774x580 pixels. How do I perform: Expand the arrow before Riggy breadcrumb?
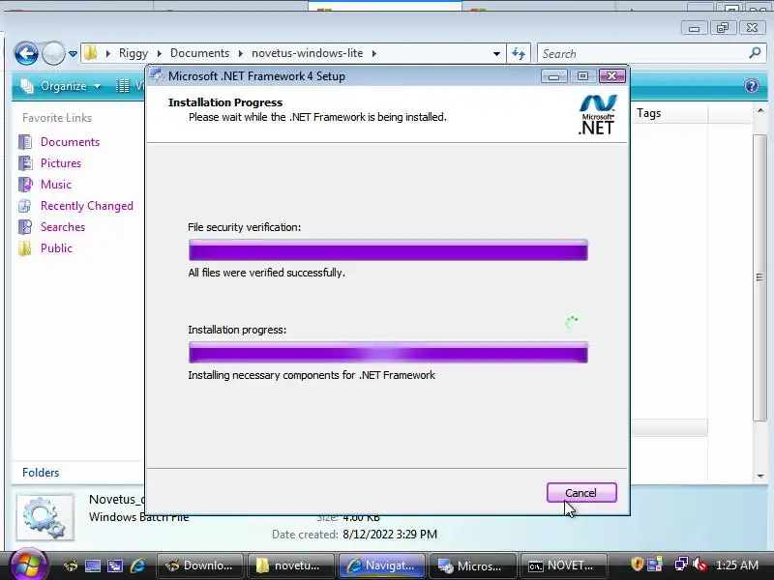pyautogui.click(x=107, y=53)
